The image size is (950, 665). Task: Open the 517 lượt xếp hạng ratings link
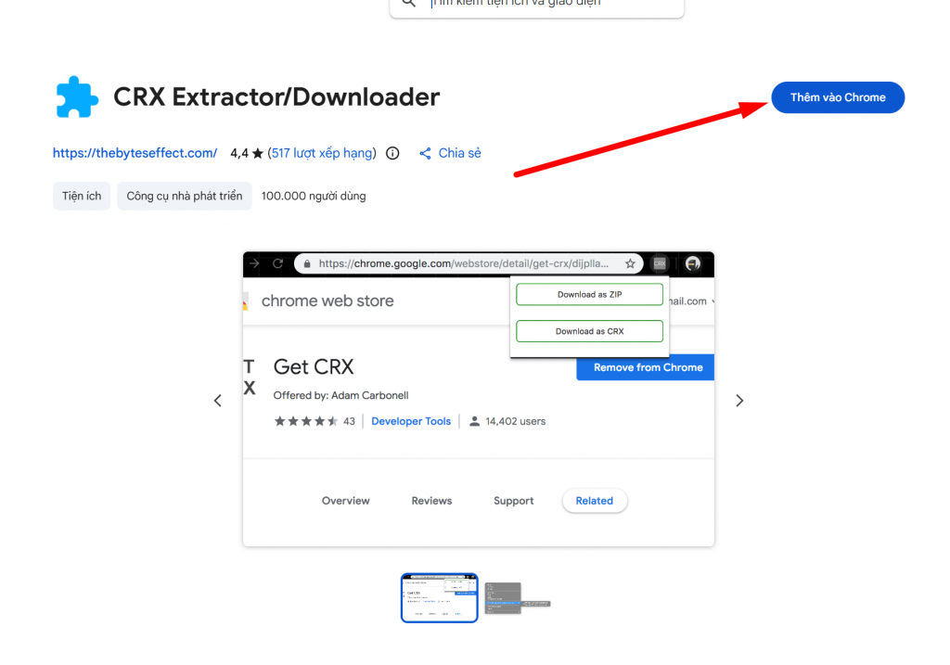click(x=322, y=153)
